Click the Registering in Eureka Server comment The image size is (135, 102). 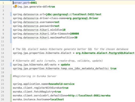click(x=35, y=76)
